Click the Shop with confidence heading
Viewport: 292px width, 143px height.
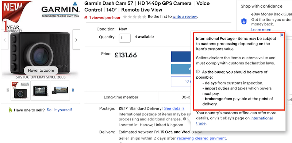point(261,6)
